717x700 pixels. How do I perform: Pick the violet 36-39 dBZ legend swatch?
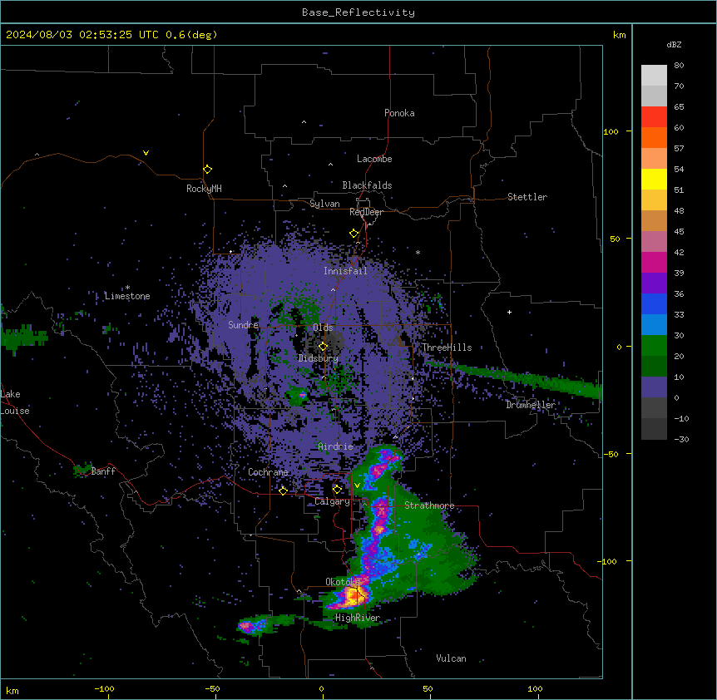pyautogui.click(x=654, y=283)
